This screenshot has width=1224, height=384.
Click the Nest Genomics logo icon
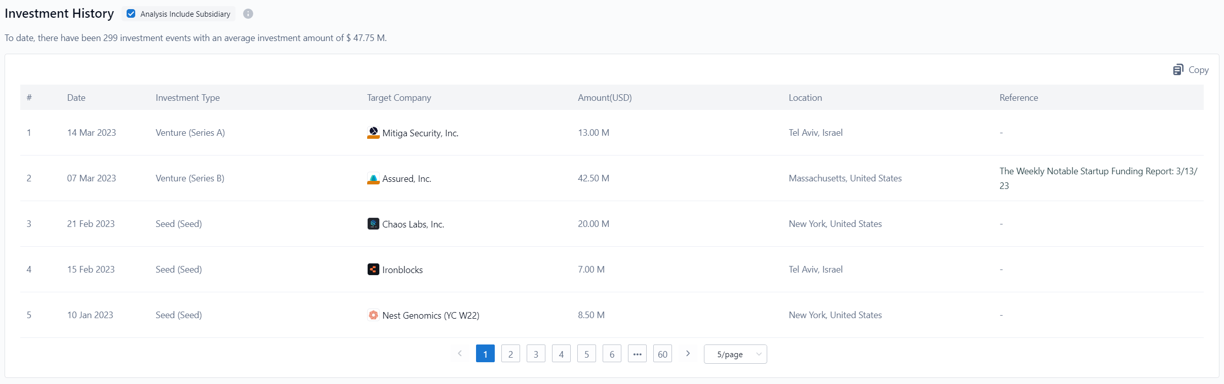pos(373,315)
